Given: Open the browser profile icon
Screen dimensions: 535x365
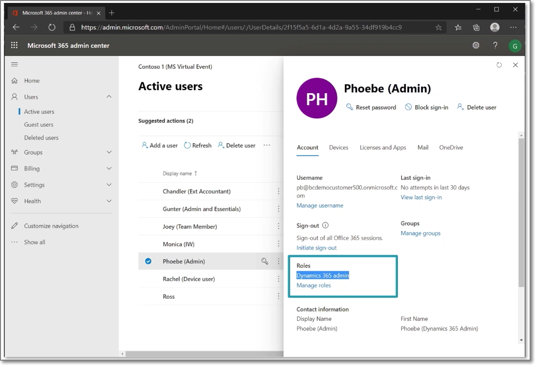Looking at the screenshot, I should 495,27.
